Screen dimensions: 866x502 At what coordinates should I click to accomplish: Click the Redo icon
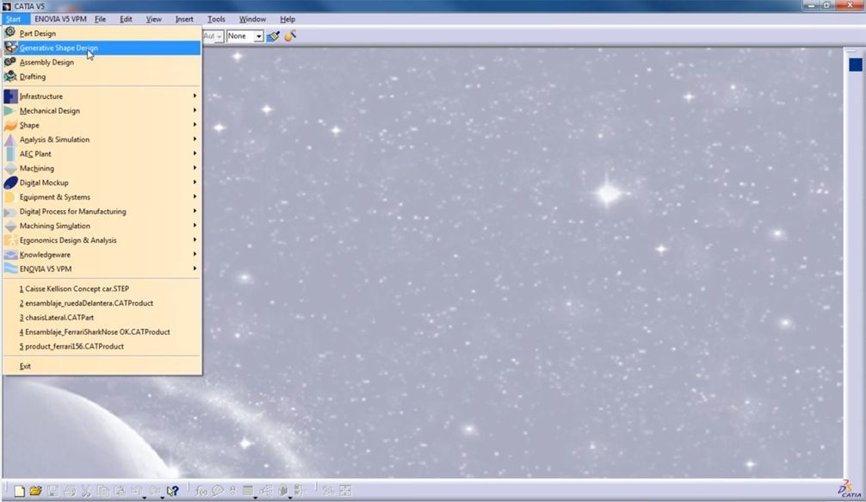pyautogui.click(x=155, y=491)
